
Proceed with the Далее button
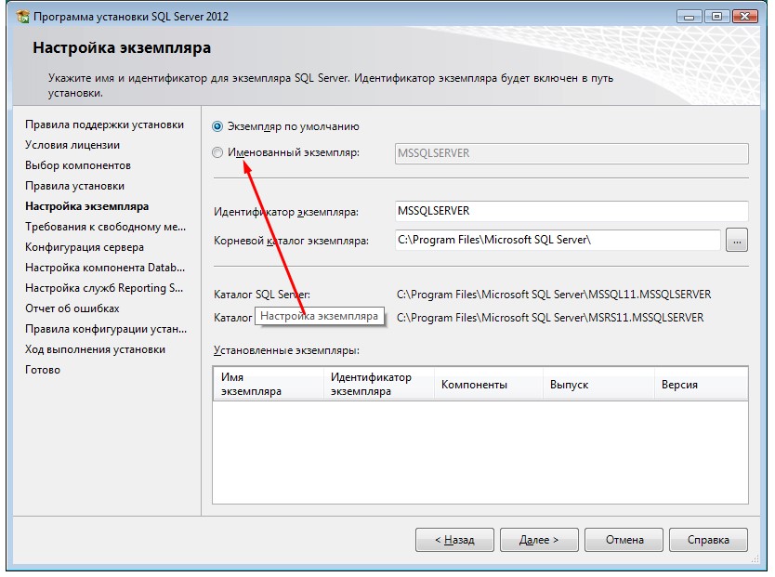[539, 540]
